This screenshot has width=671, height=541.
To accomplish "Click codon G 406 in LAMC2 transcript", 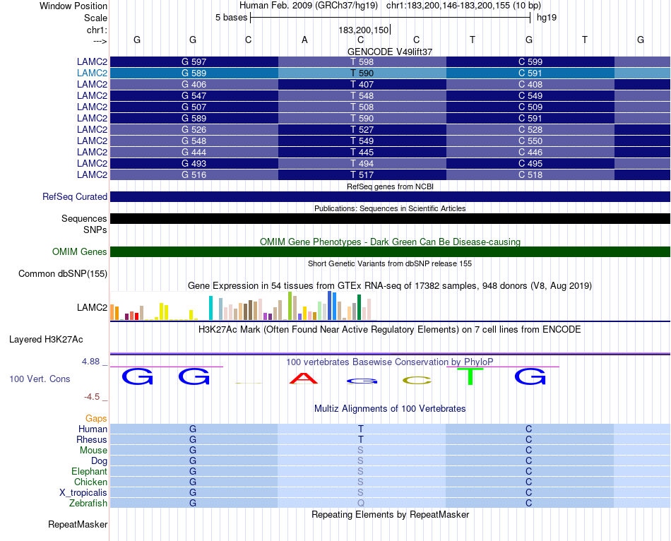I will (194, 84).
